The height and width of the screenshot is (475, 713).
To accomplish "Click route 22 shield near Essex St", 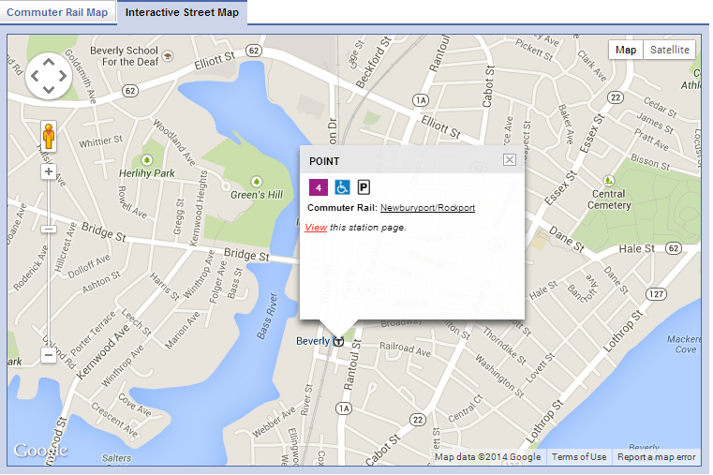I will tap(616, 97).
